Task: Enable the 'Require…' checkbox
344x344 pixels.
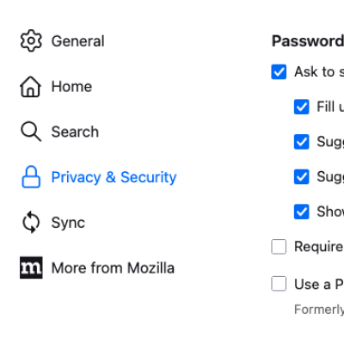Action: [x=279, y=247]
